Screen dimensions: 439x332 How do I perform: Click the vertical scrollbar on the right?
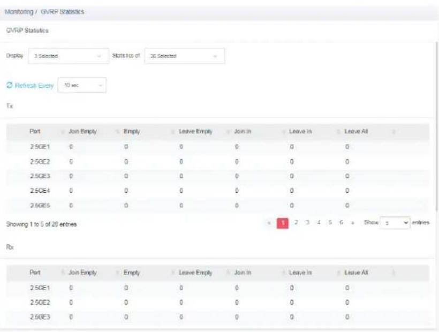[437, 126]
